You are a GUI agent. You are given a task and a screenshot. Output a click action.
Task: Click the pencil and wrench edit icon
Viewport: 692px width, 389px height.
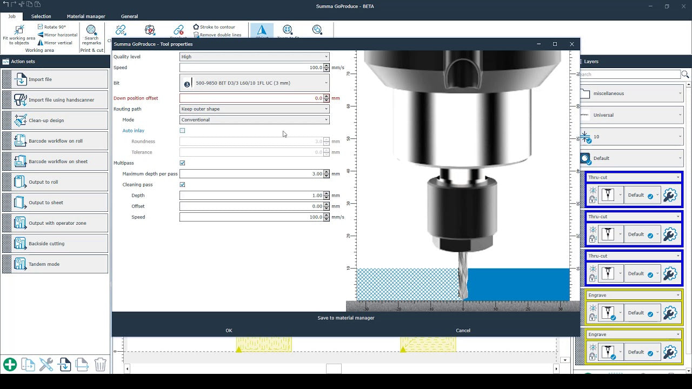46,364
